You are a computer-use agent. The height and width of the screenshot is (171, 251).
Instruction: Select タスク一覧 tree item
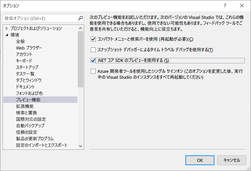25,74
